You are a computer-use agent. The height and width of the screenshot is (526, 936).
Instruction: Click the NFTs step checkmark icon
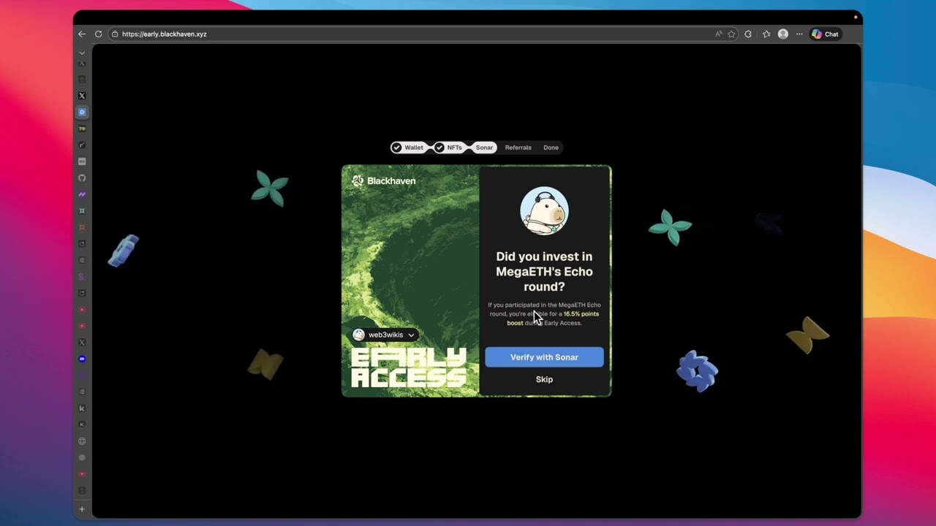[439, 148]
